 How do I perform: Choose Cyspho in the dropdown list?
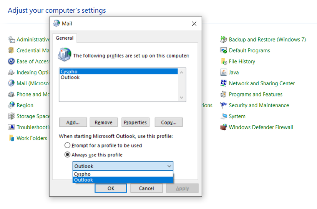pyautogui.click(x=123, y=174)
